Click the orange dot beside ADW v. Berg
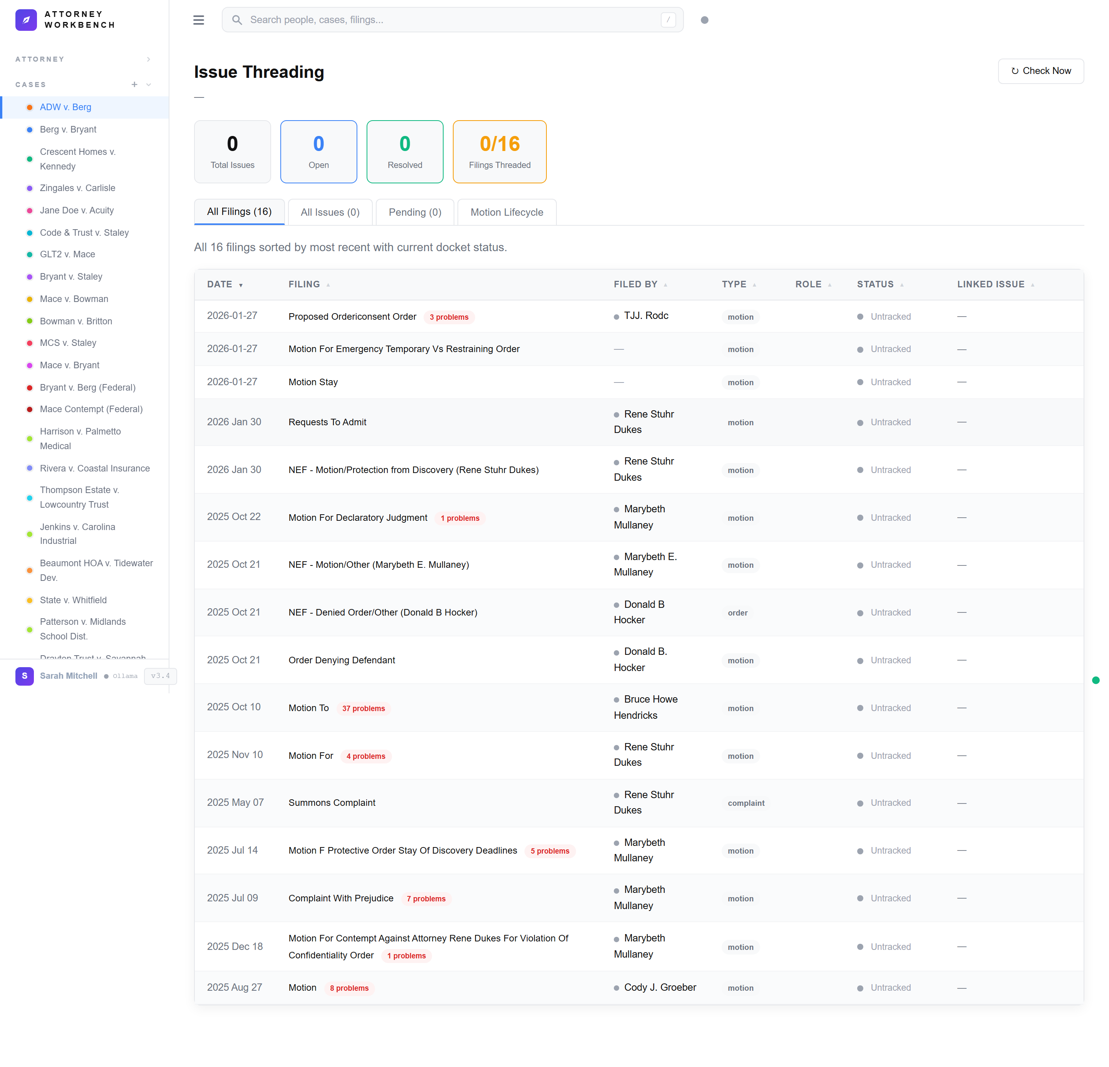The width and height of the screenshot is (1109, 1067). pyautogui.click(x=29, y=106)
